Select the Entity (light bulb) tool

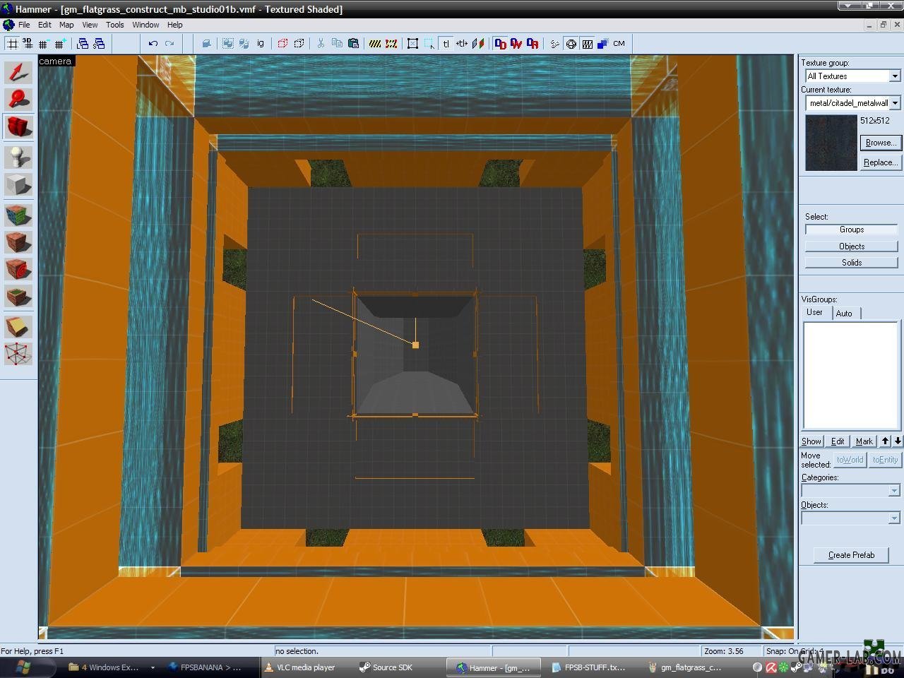point(18,157)
